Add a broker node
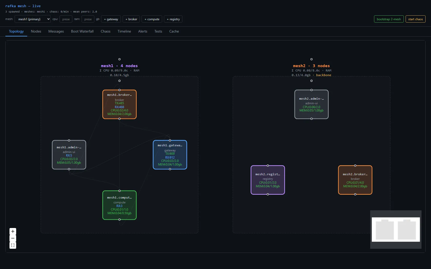This screenshot has width=431, height=269. pyautogui.click(x=131, y=19)
